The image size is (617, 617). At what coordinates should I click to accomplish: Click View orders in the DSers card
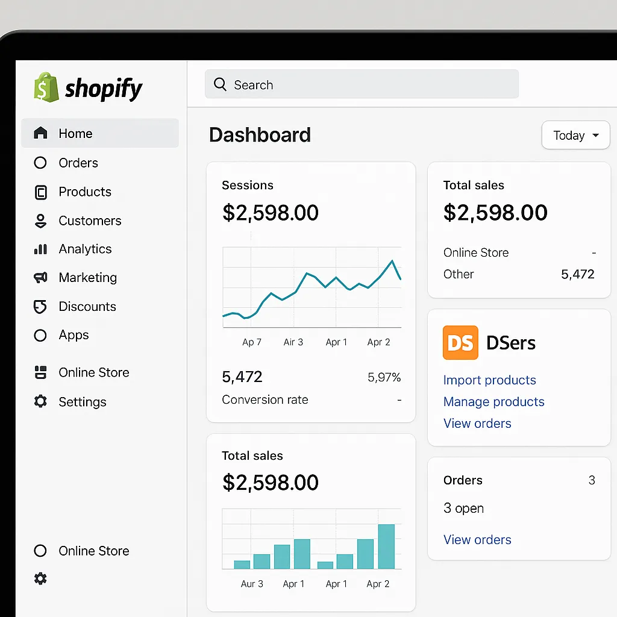point(477,424)
